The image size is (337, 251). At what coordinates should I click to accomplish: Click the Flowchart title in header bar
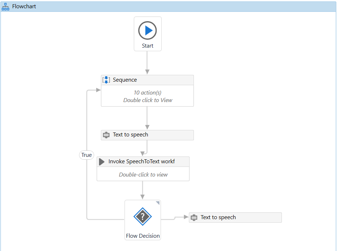(24, 6)
